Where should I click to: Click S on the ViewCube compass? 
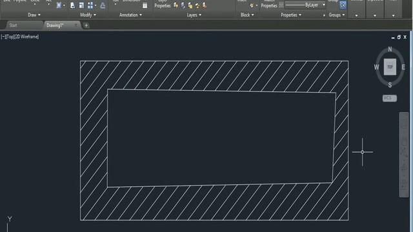390,85
